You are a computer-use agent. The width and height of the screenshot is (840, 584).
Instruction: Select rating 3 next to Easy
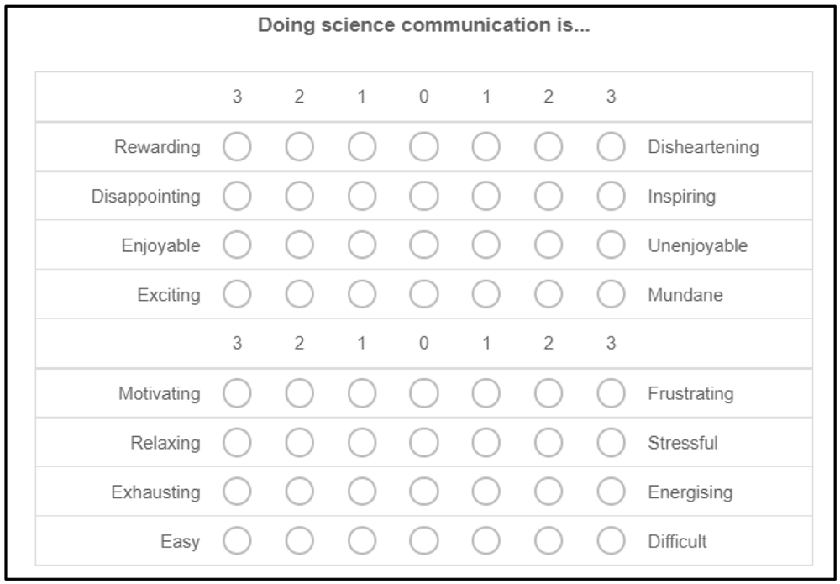(237, 540)
